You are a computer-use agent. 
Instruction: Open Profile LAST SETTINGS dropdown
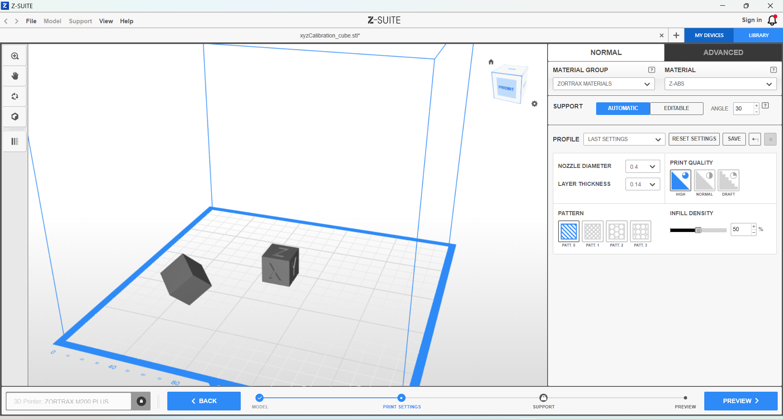624,139
